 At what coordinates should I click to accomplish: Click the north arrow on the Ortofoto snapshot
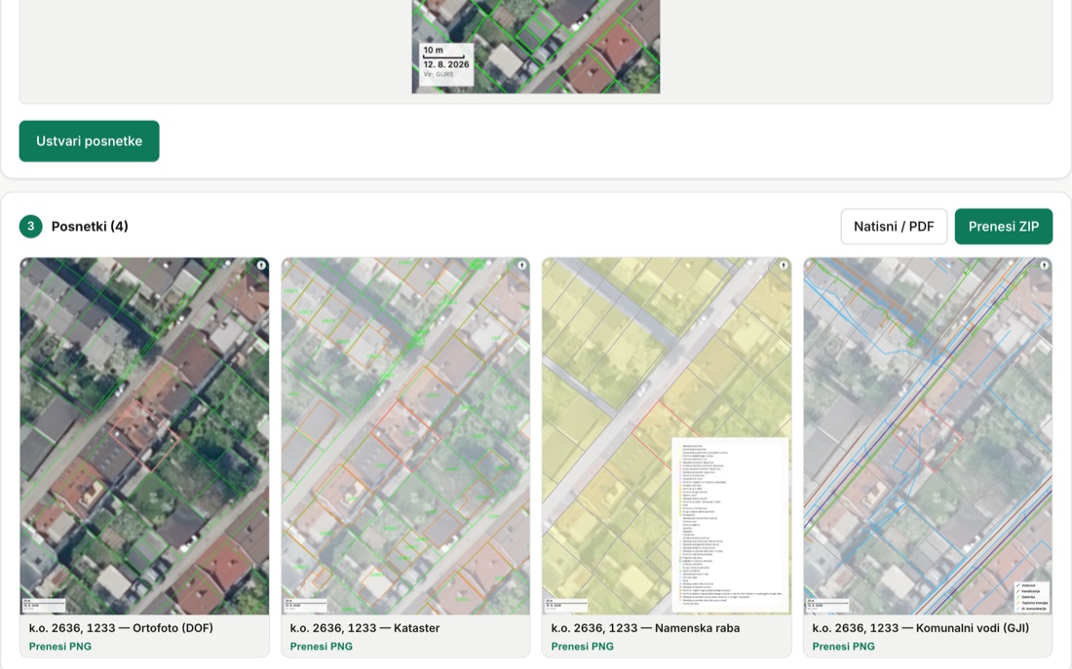tap(261, 265)
